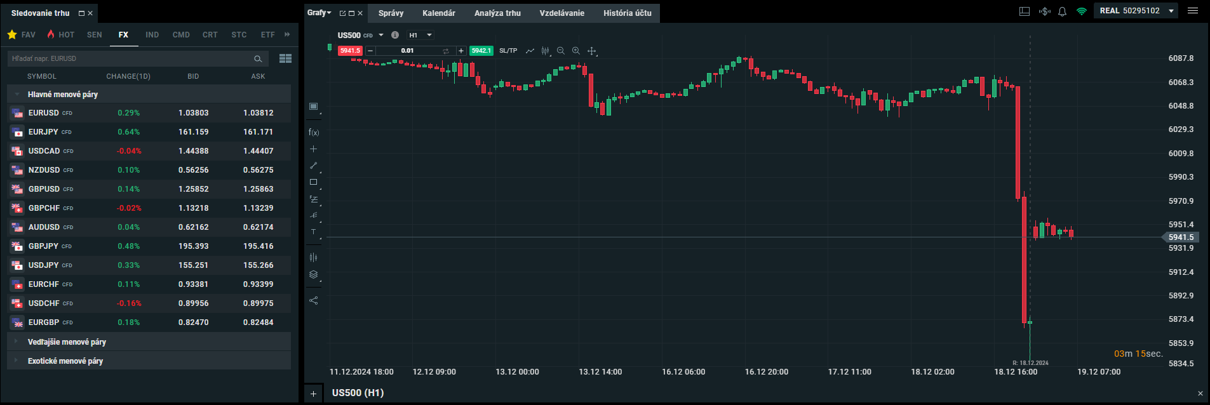Image resolution: width=1210 pixels, height=405 pixels.
Task: Select the crosshair tool in chart sidebar
Action: point(313,149)
